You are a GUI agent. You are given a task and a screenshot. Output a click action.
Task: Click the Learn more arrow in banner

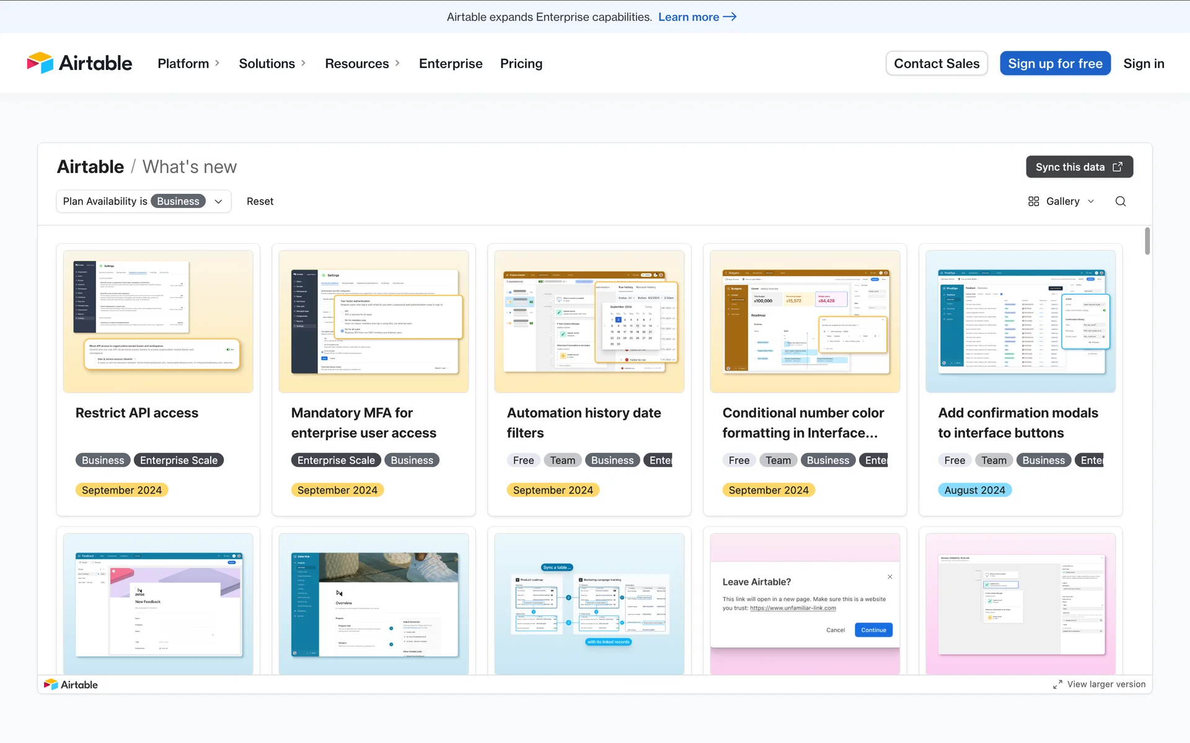click(730, 17)
